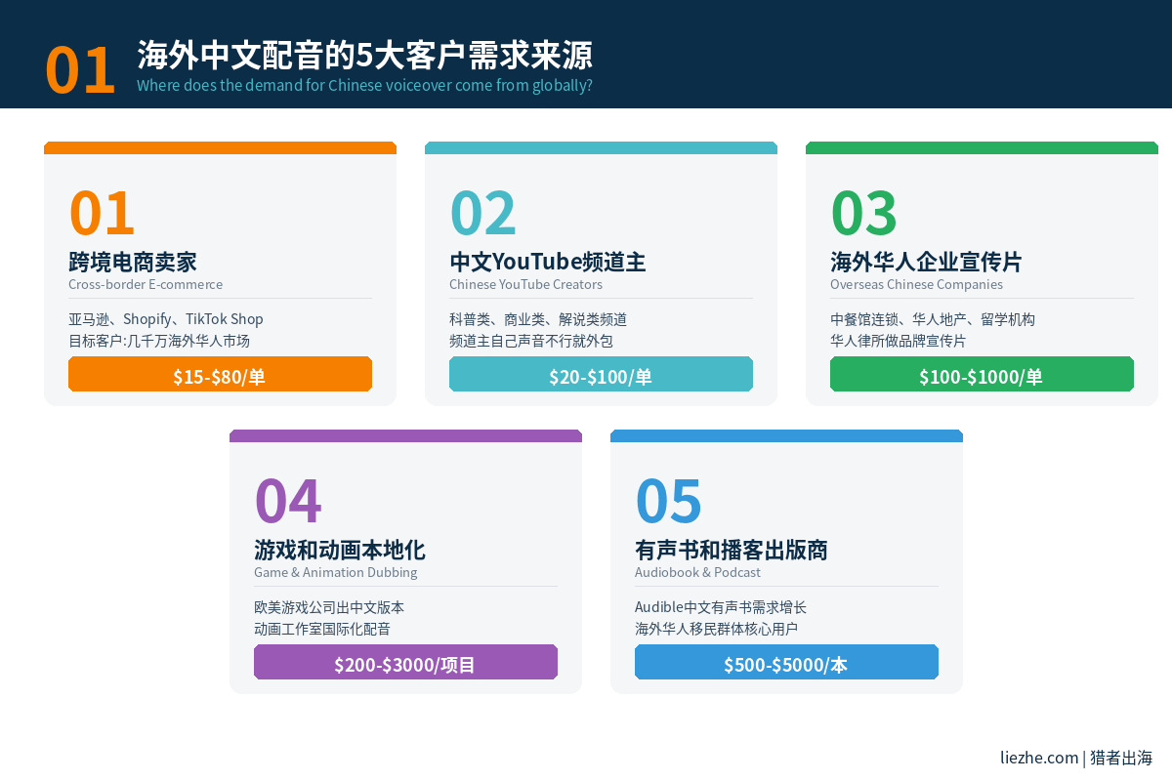Click the line 中餐馆连锁、华人地产、留学机构

933,319
